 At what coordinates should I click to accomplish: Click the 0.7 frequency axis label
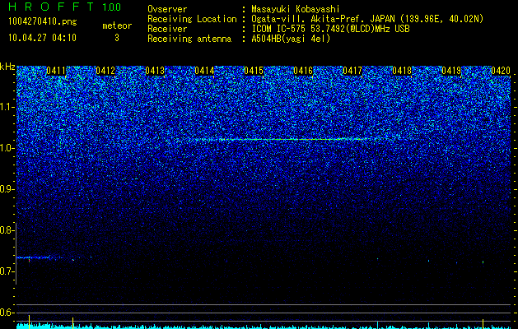click(x=7, y=271)
